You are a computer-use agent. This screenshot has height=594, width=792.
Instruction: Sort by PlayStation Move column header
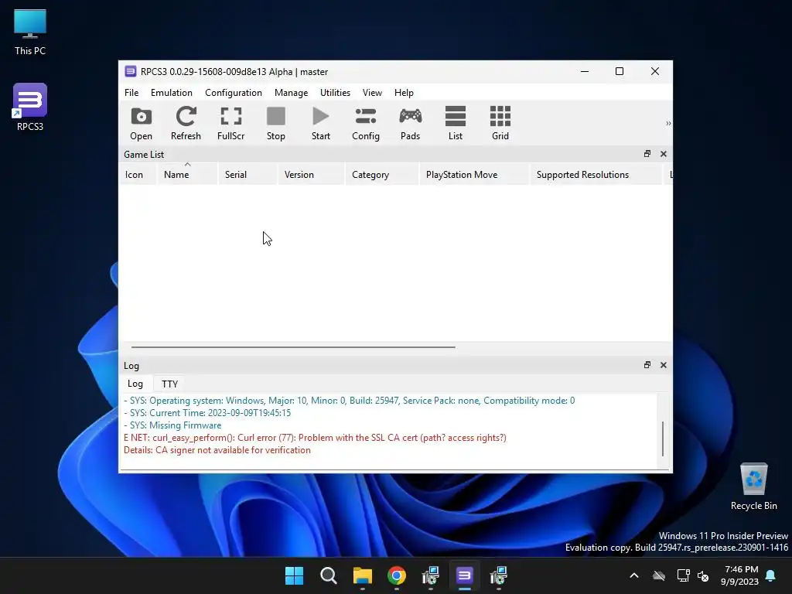(474, 174)
